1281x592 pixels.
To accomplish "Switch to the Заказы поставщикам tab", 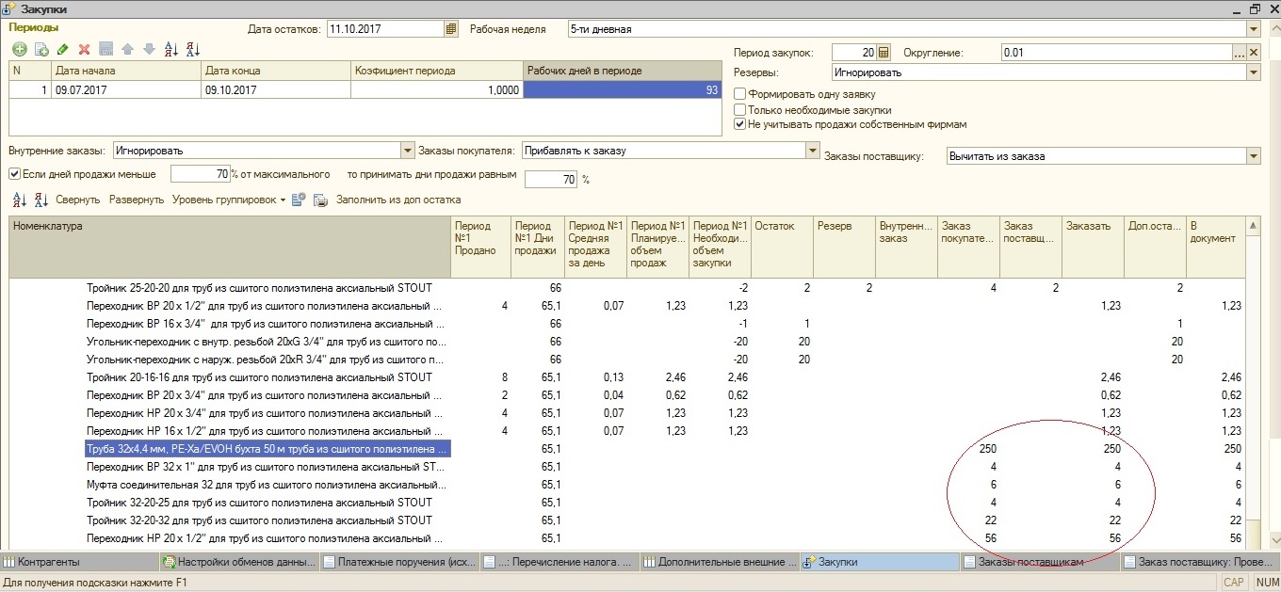I will [1030, 562].
